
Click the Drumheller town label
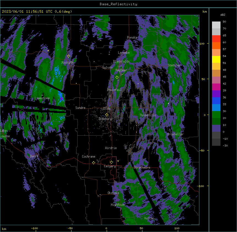tap(175, 134)
